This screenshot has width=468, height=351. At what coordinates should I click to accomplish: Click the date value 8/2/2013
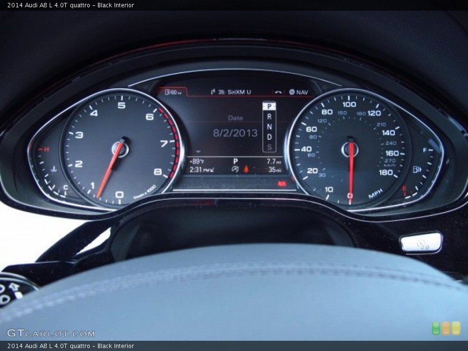coord(235,133)
